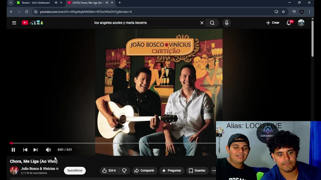
Task: Go back in browser history
Action: (x=11, y=12)
